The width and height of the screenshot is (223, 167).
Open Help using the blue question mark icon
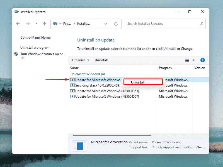[x=203, y=60]
